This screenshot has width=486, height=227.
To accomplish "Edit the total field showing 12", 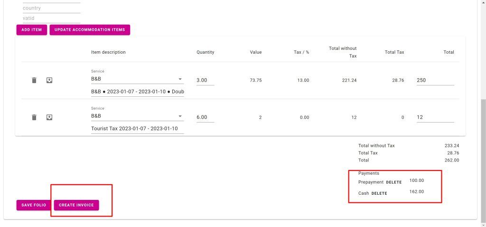I will tap(435, 117).
